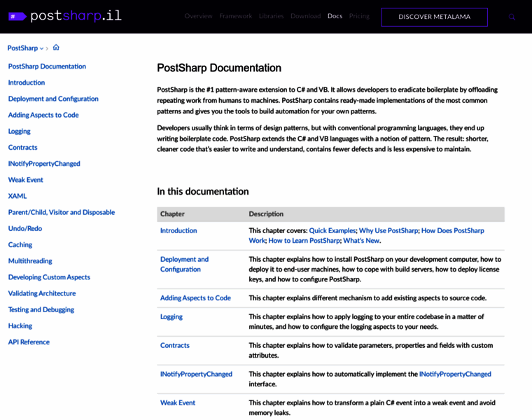Click the 'Description' column header

(x=266, y=214)
